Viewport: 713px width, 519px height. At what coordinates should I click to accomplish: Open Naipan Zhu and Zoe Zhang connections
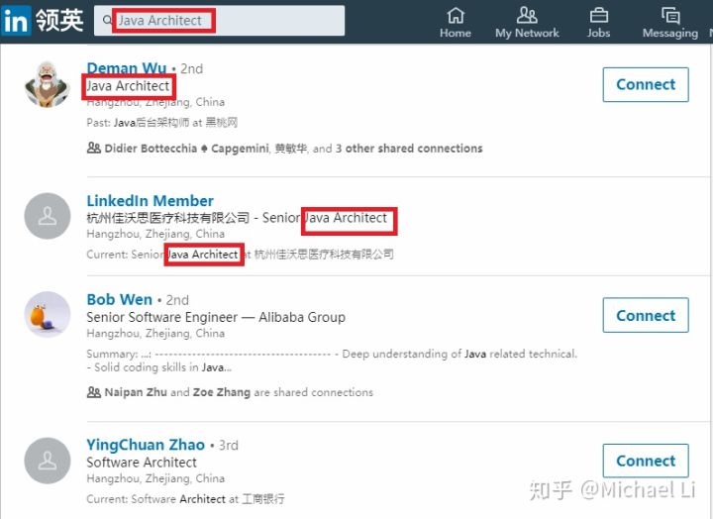[239, 392]
